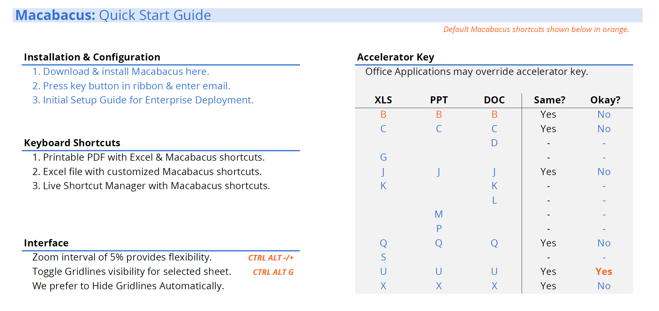Select the orange Yes in the Okay column
The height and width of the screenshot is (311, 659).
coord(604,272)
